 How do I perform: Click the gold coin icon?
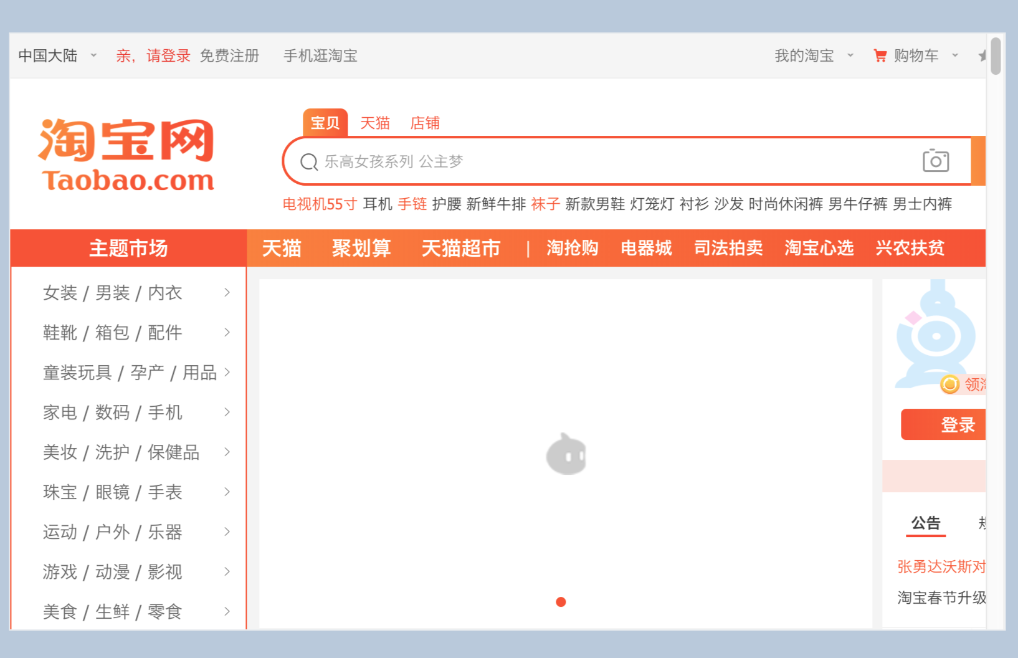click(x=949, y=384)
